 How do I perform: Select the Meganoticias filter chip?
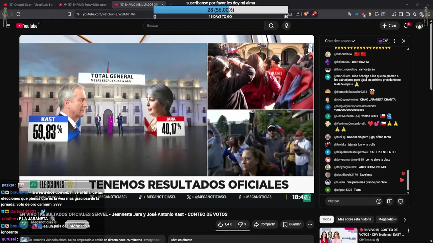point(388,219)
